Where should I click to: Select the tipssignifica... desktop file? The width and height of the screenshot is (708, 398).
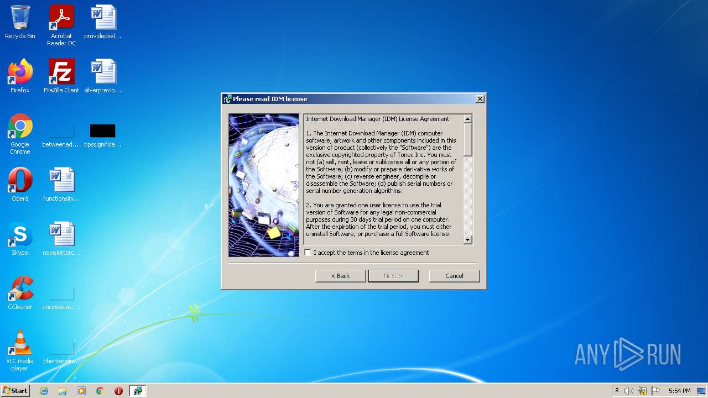coord(103,134)
